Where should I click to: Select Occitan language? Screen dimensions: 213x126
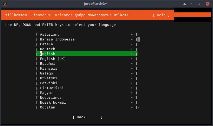point(87,107)
